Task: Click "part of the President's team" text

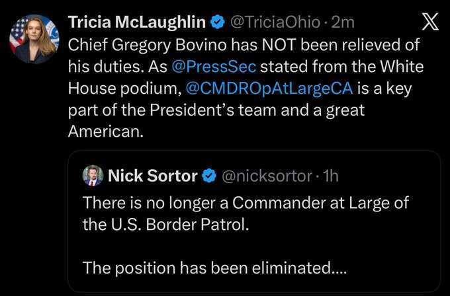Action: (x=165, y=109)
